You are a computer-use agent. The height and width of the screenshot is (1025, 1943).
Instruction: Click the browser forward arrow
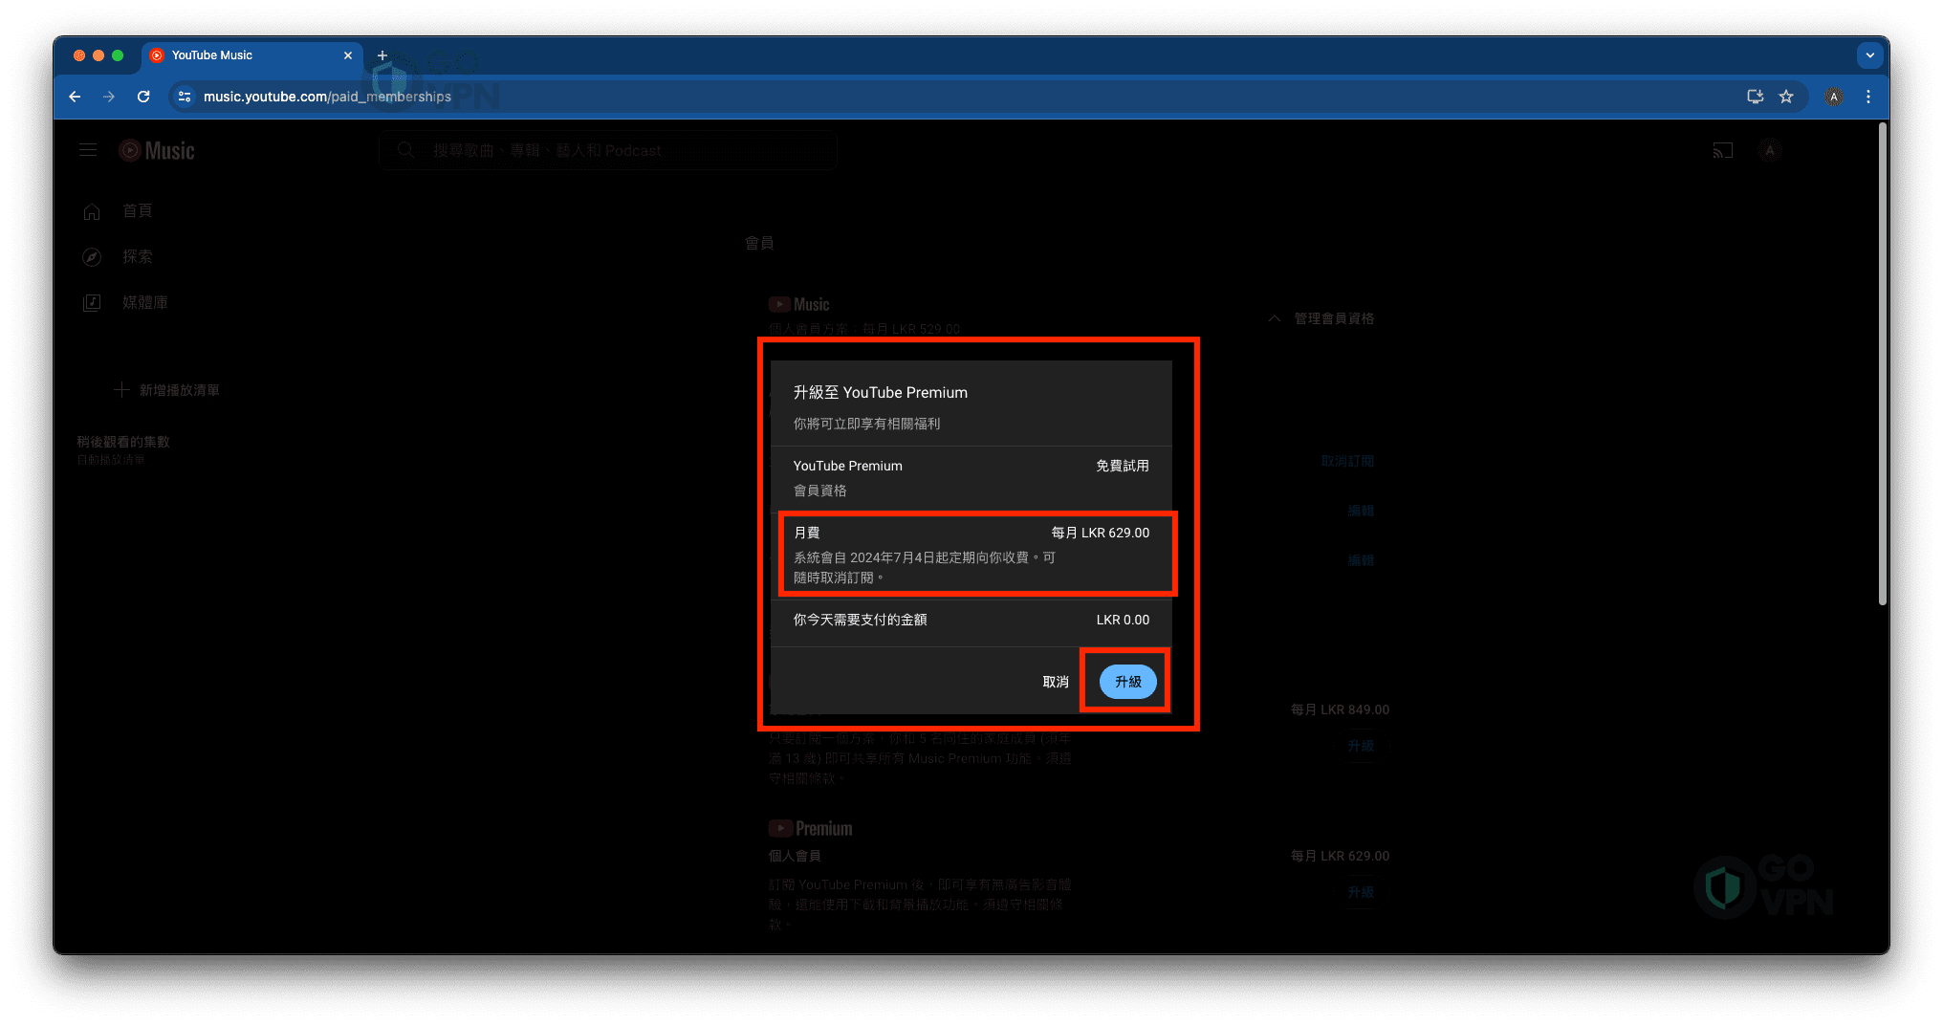tap(109, 97)
